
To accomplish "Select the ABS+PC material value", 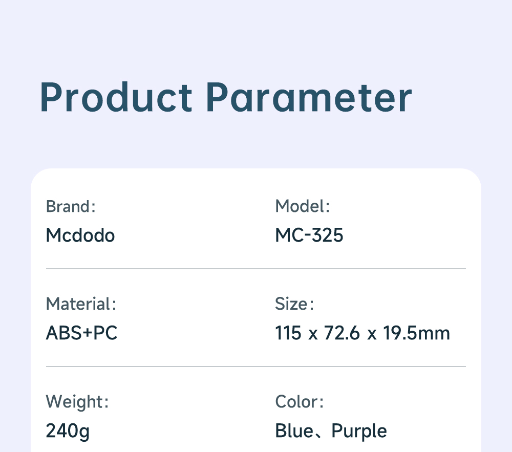I will coord(82,333).
